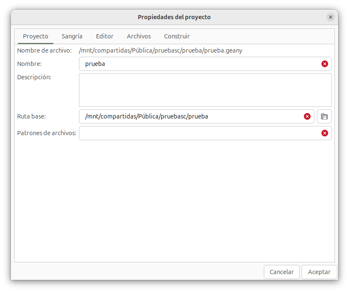Open the Editor tab
The width and height of the screenshot is (349, 292).
tap(104, 36)
